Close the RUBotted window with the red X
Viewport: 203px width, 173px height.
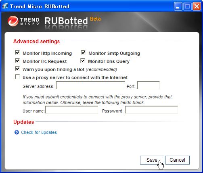coord(197,6)
